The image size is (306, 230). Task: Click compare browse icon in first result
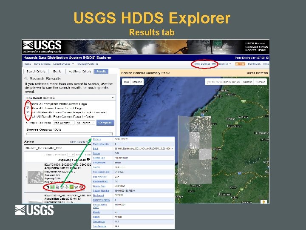point(57,187)
